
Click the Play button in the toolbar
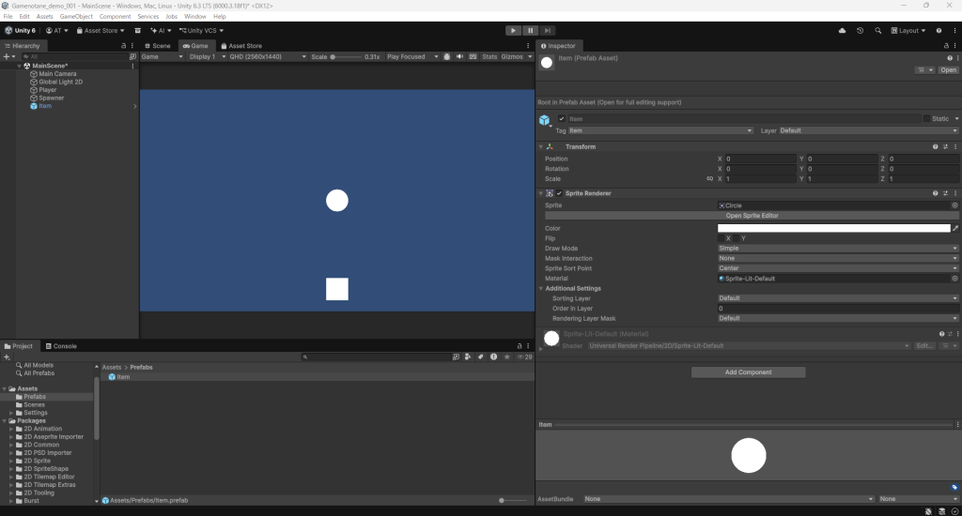513,31
